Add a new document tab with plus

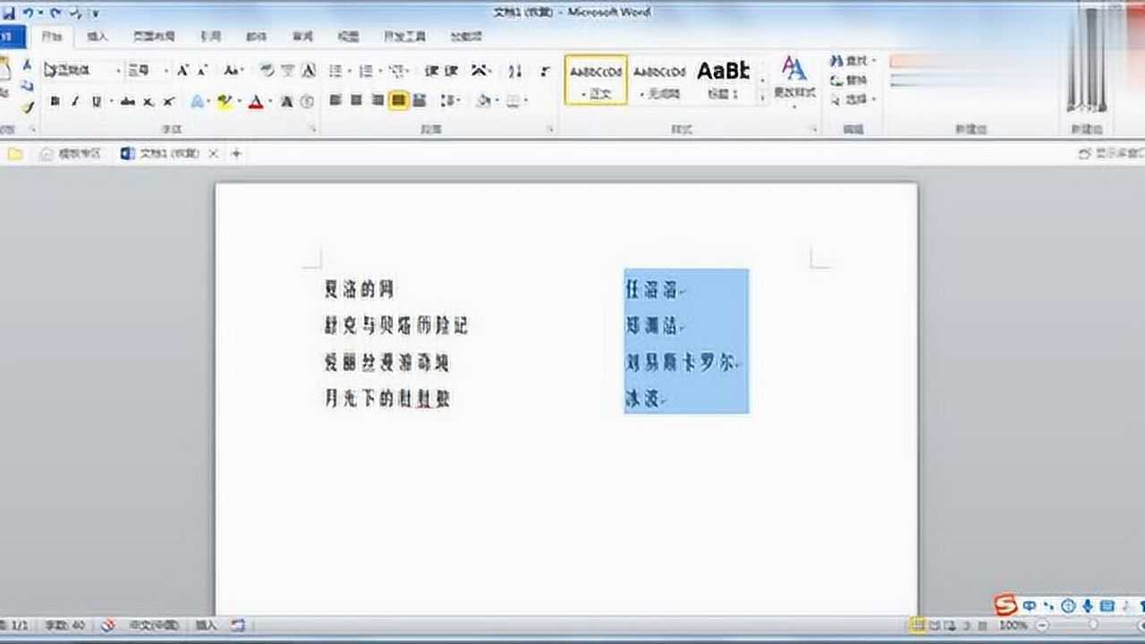(237, 154)
